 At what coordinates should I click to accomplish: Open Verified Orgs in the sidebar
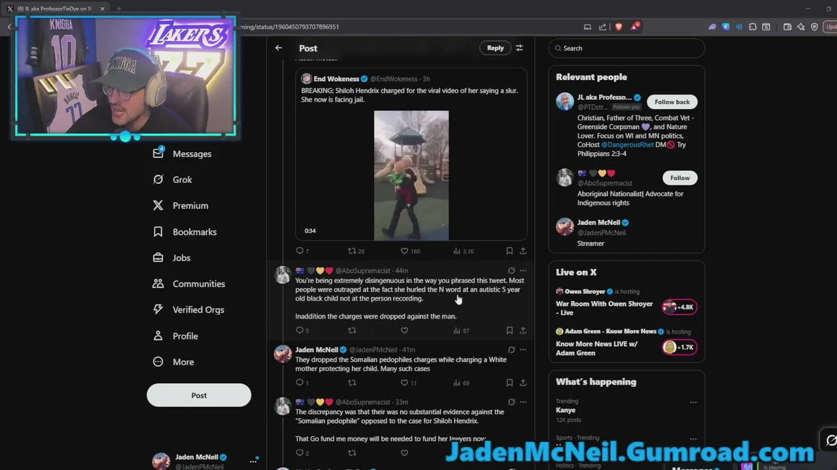188,310
